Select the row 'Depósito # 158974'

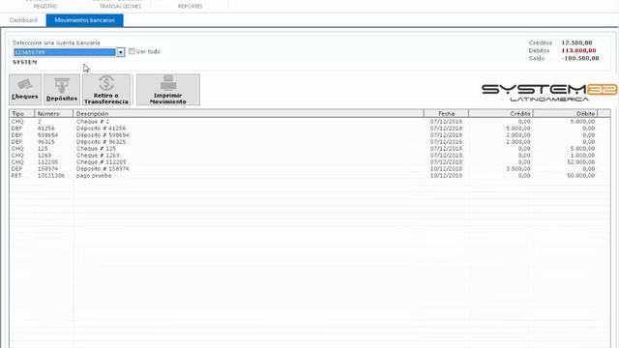[x=309, y=169]
